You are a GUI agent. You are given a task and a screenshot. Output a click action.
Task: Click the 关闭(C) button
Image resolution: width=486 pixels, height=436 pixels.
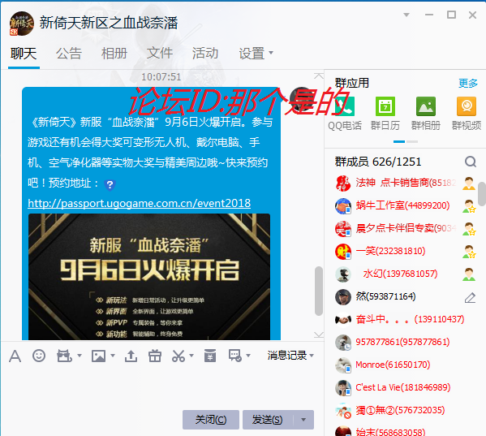click(211, 420)
